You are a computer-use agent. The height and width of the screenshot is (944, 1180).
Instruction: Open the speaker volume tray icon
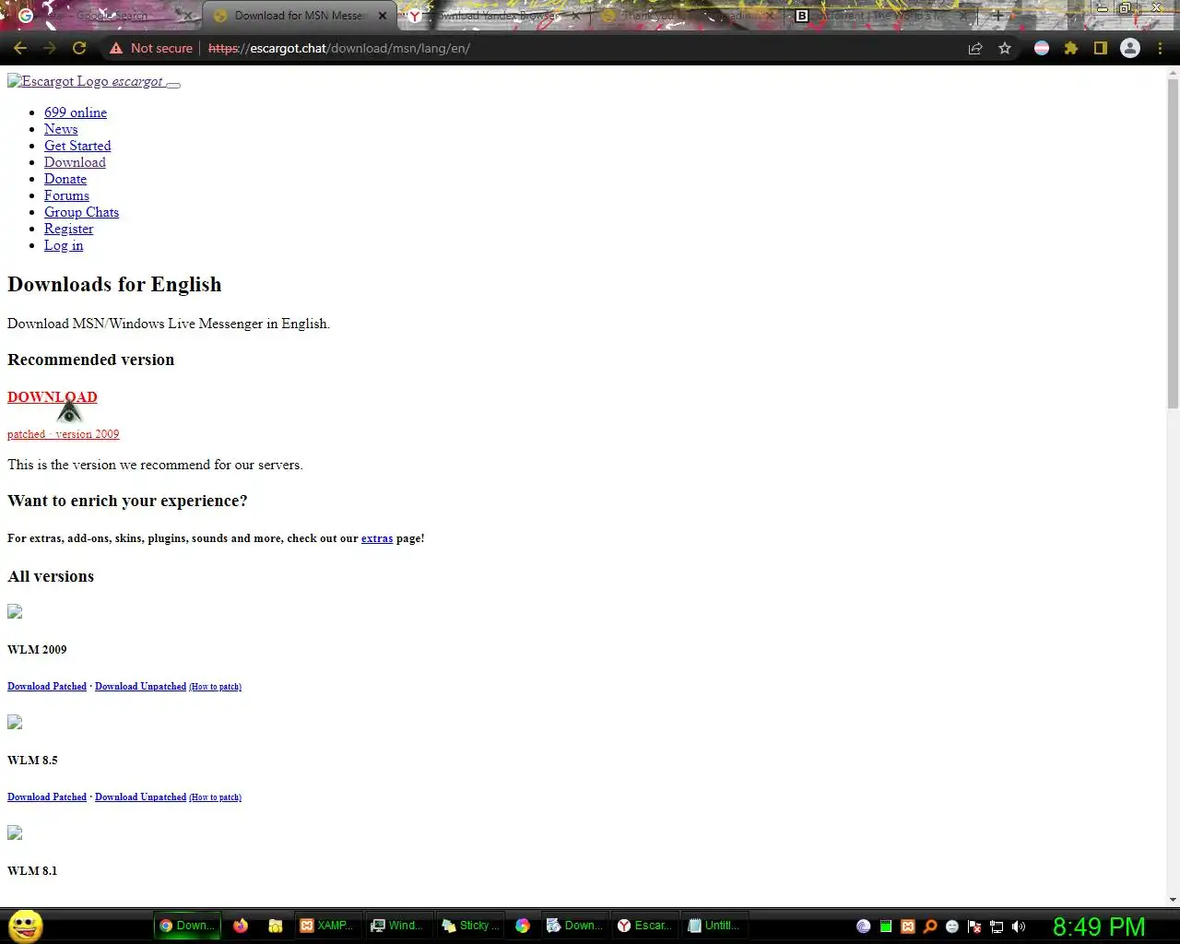[1019, 926]
